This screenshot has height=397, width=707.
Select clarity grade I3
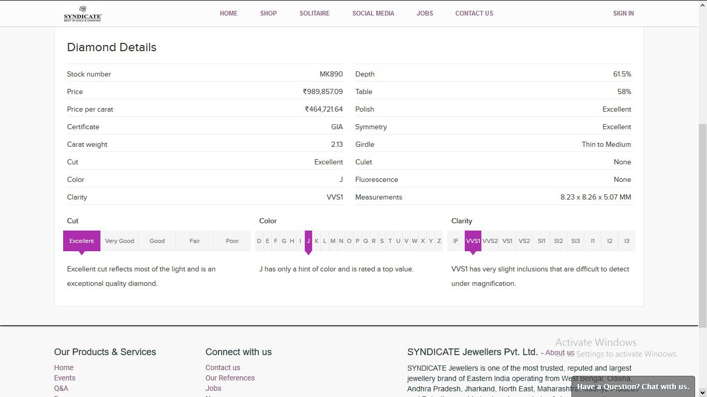tap(627, 241)
